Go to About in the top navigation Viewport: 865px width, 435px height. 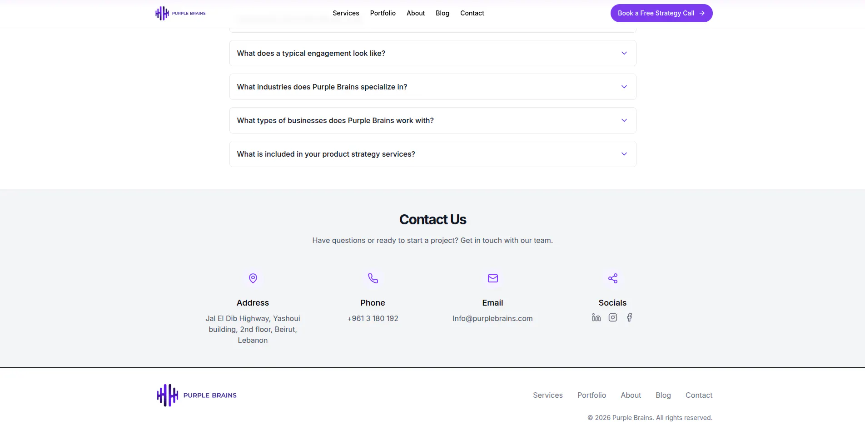416,13
